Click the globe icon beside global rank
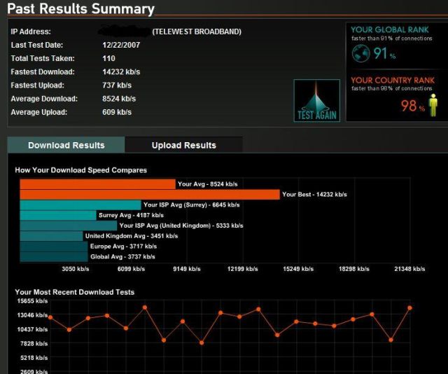 tap(360, 54)
